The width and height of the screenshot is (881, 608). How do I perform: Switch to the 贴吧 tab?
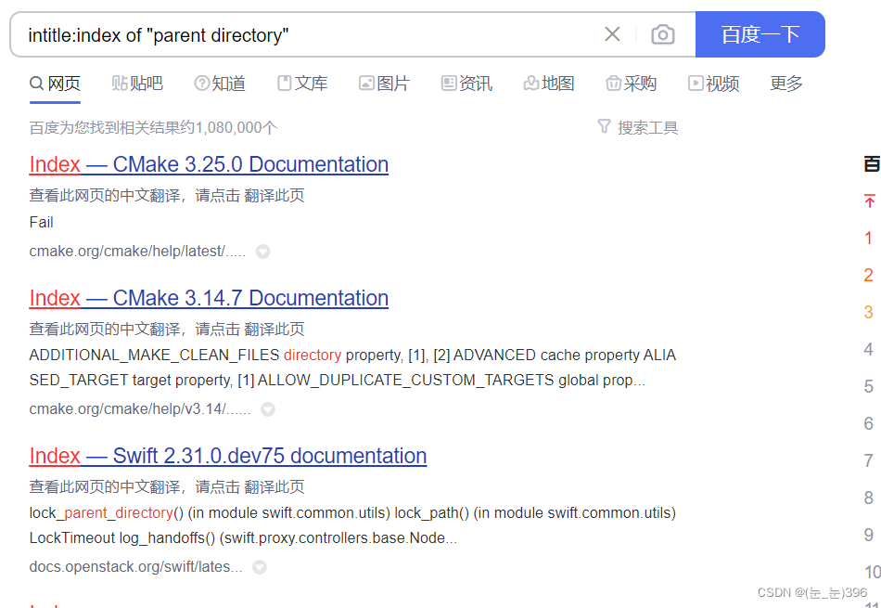[137, 84]
